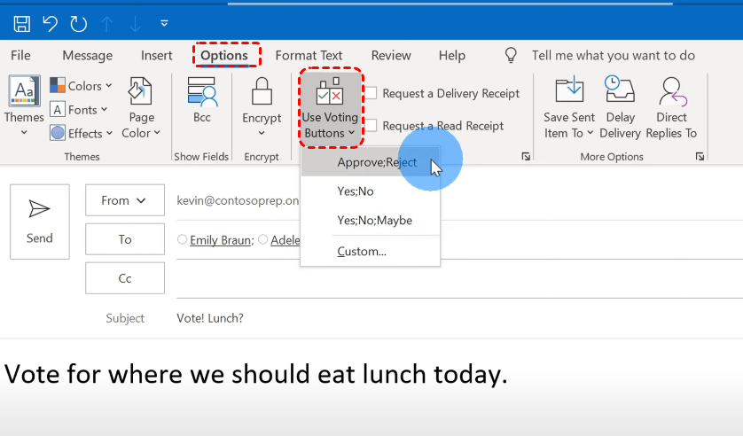The width and height of the screenshot is (743, 436).
Task: Click recipient Adele in To field
Action: [285, 240]
